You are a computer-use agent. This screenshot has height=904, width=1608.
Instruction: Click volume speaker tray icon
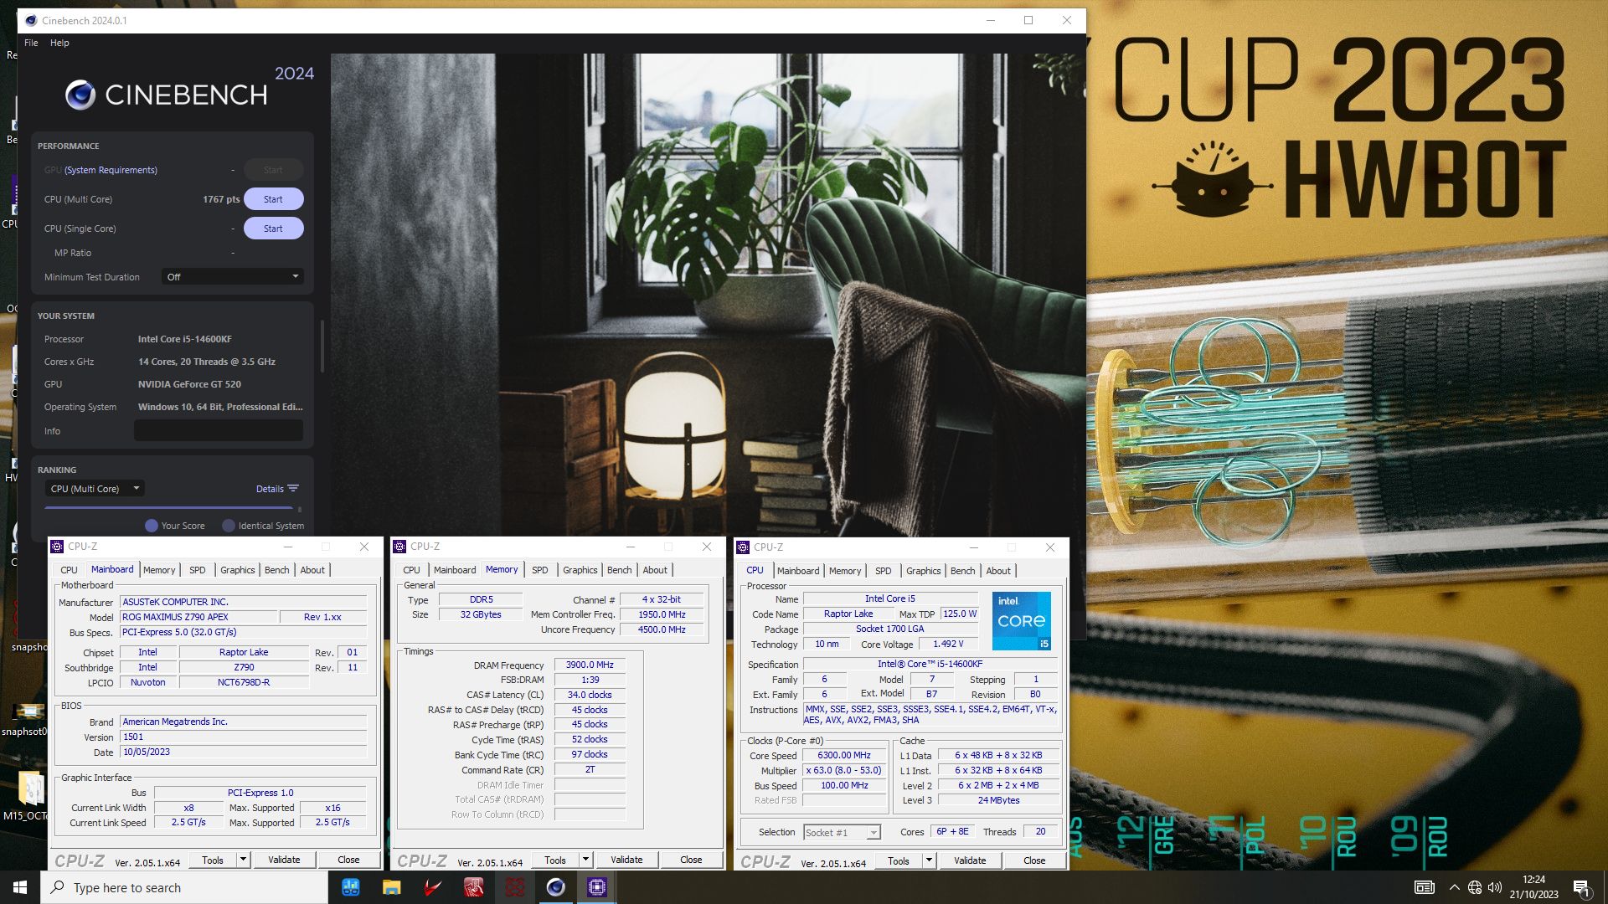click(x=1495, y=887)
